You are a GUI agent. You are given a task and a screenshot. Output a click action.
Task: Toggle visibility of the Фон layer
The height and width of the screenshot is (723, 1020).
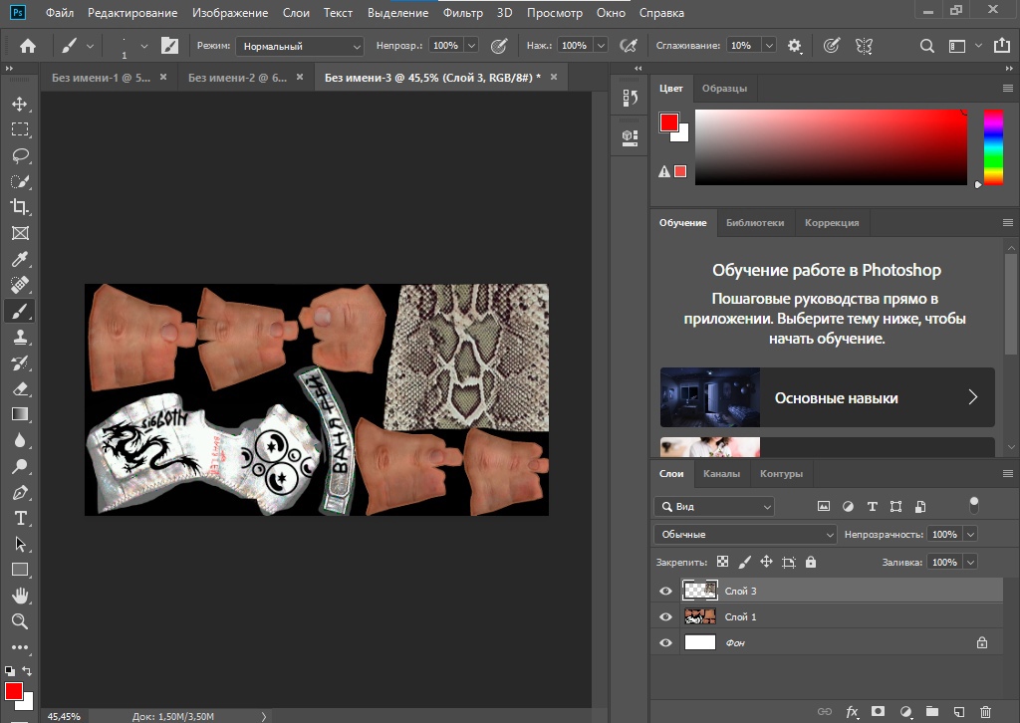666,642
